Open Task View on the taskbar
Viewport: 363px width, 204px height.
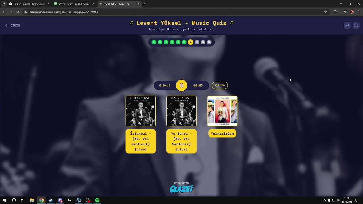coord(23,200)
